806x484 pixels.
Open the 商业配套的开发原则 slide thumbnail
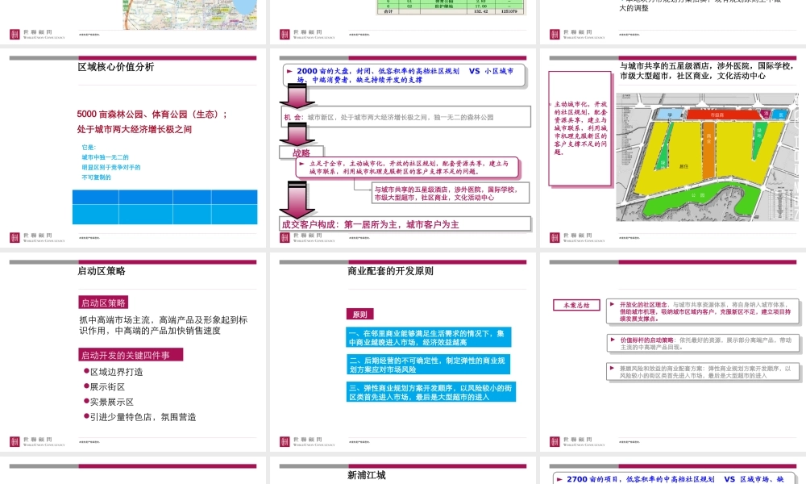click(x=403, y=352)
